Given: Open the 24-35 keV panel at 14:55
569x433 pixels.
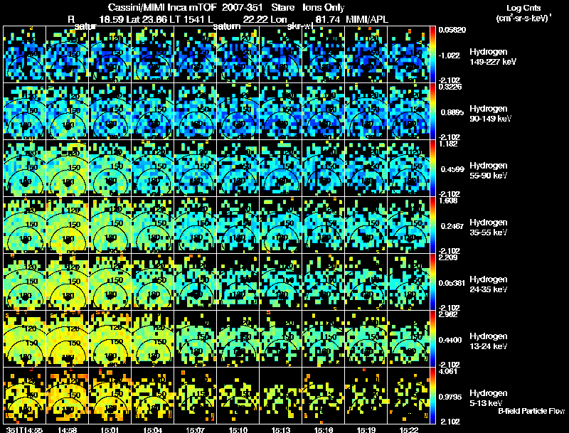Looking at the screenshot, I should 24,282.
